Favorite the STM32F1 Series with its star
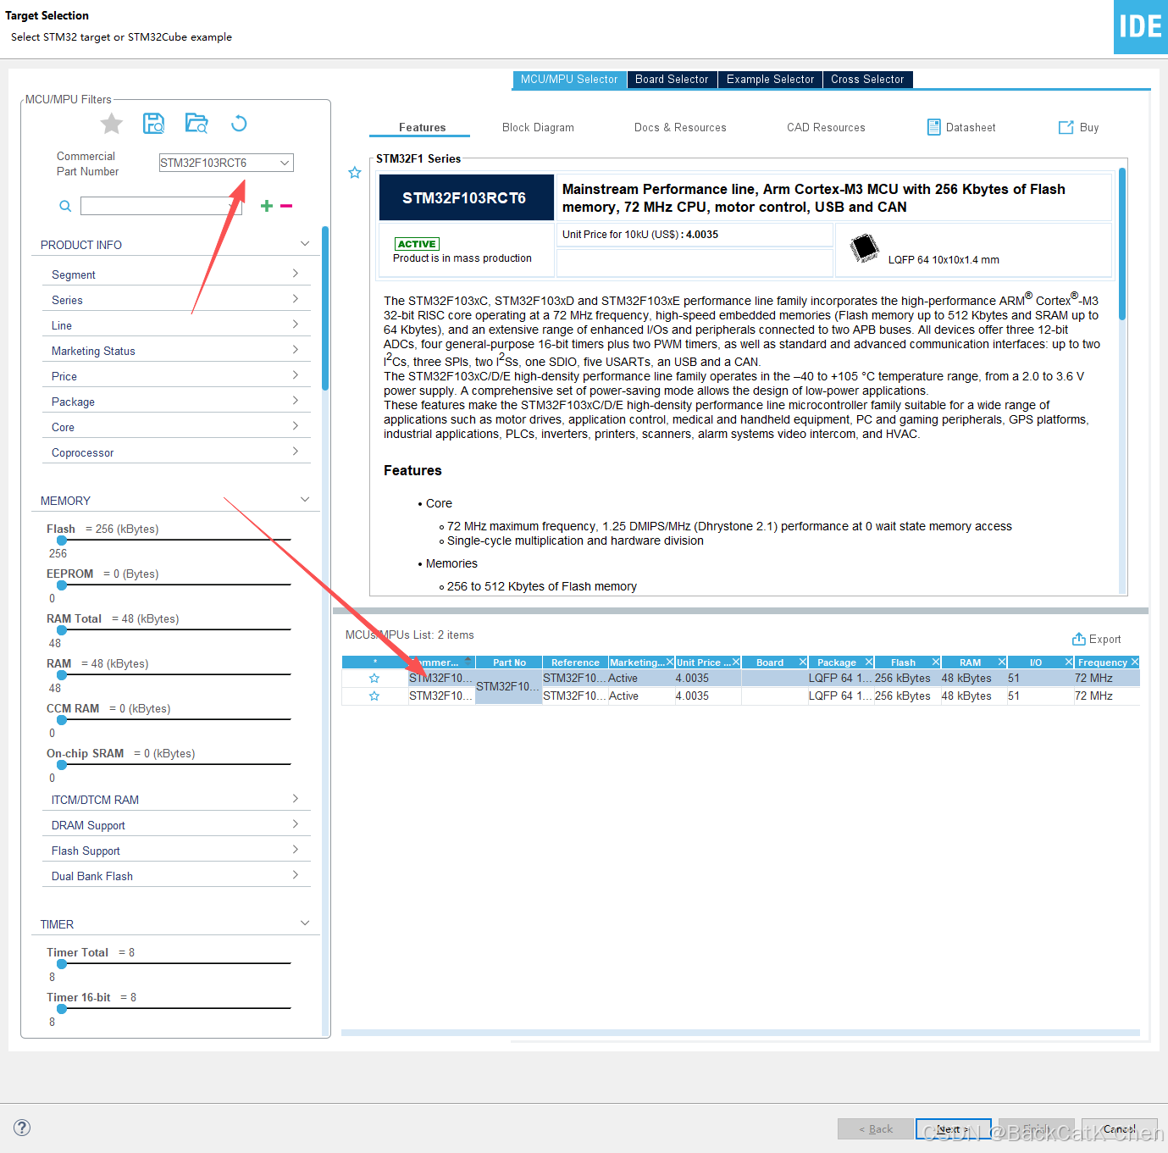Image resolution: width=1168 pixels, height=1153 pixels. click(355, 173)
